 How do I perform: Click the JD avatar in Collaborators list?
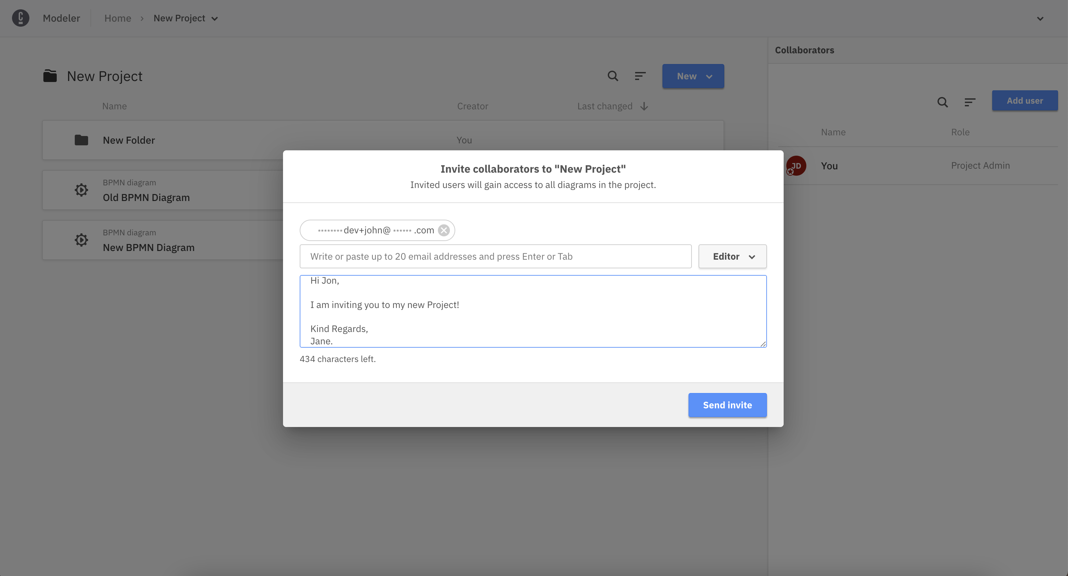[796, 165]
